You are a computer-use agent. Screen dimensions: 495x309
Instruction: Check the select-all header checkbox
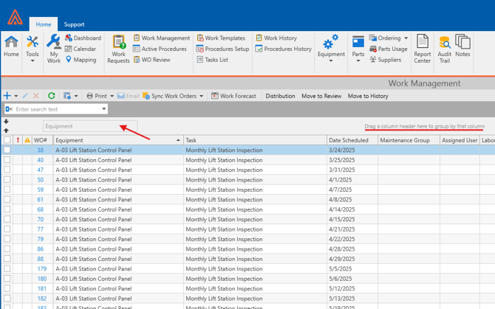point(7,140)
